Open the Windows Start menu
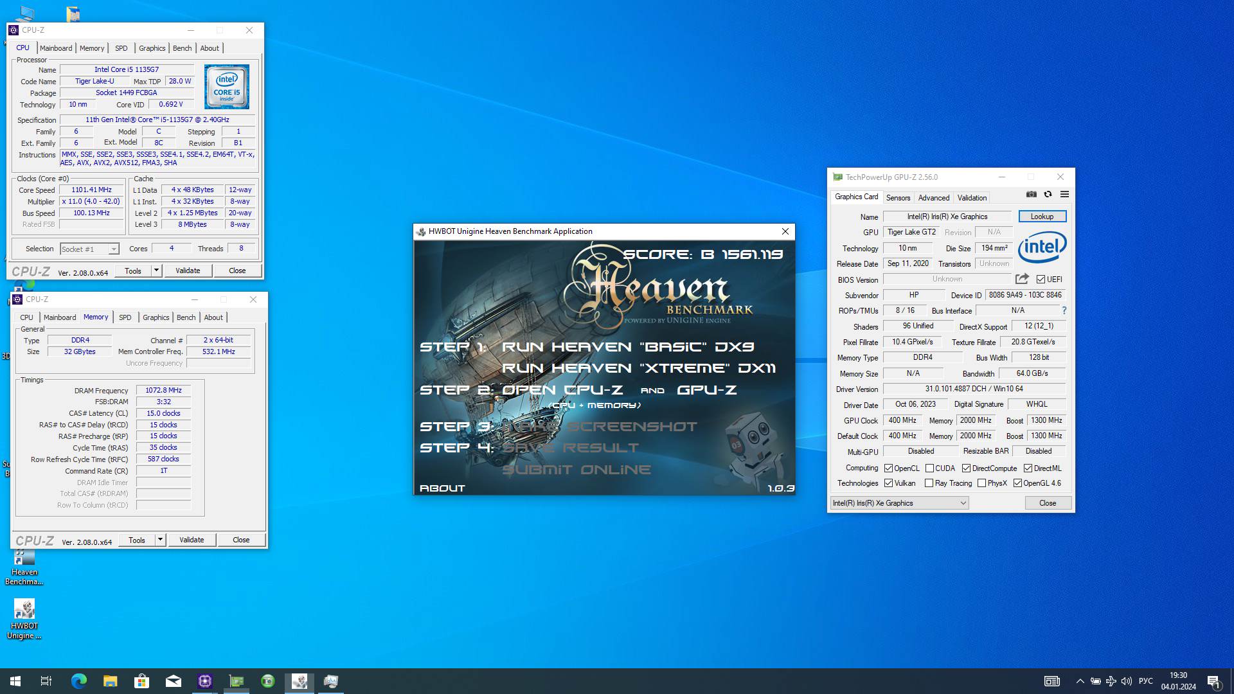 15,681
